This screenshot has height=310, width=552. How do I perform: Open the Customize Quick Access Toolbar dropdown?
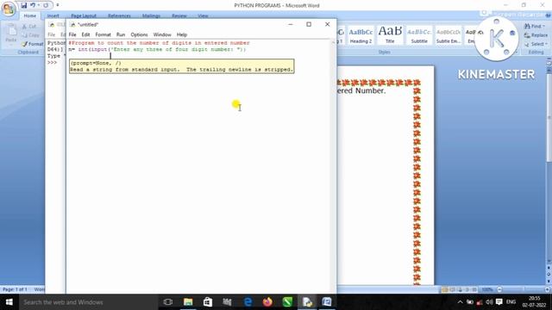58,5
